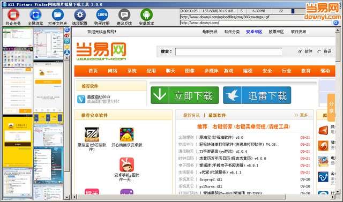The width and height of the screenshot is (343, 202).
Task: Open the 建议反馈 feedback icon
Action: point(124,15)
